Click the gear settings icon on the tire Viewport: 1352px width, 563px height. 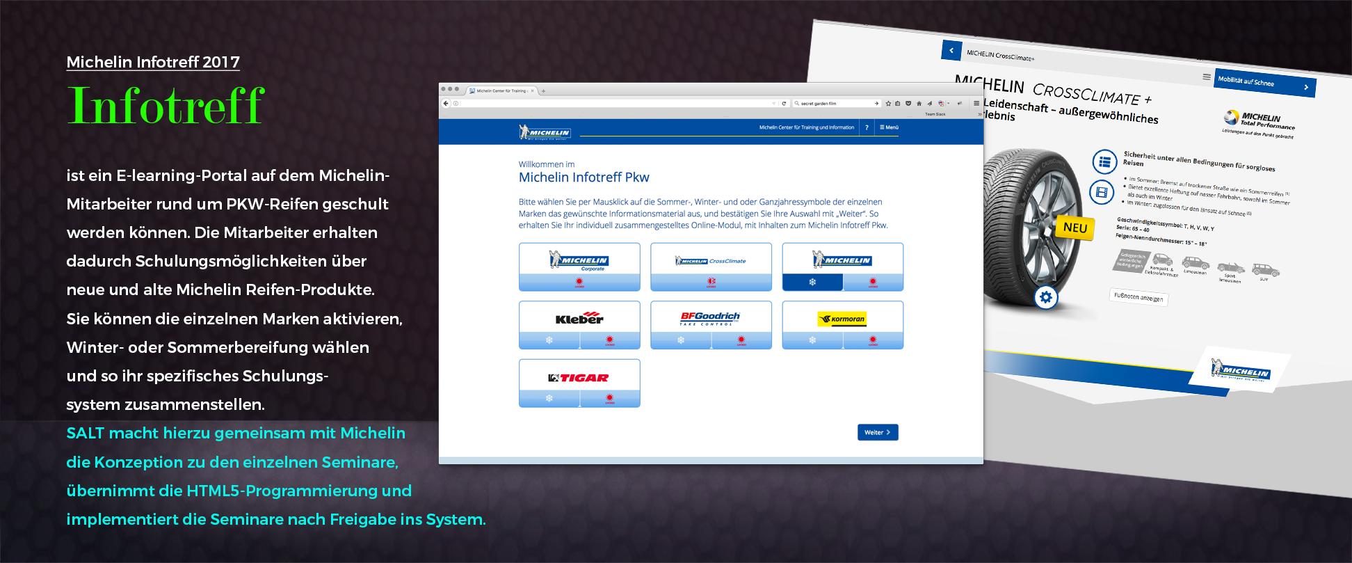[x=1045, y=298]
